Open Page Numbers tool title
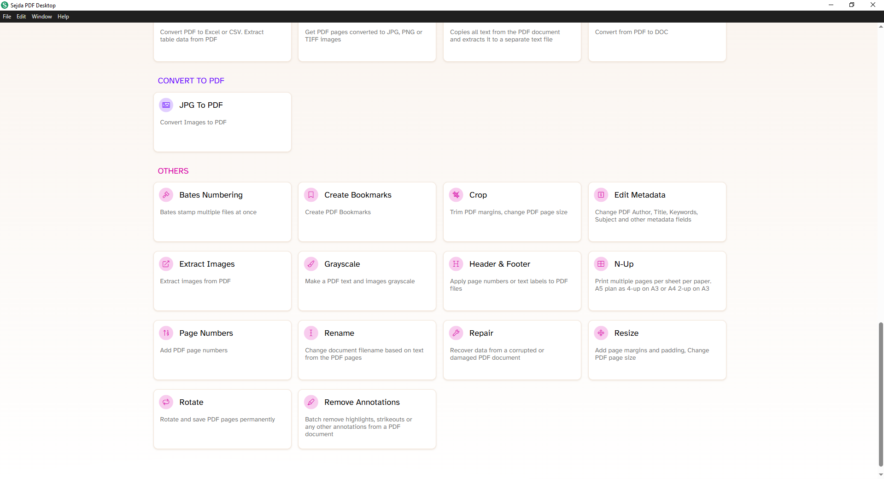This screenshot has width=884, height=479. (x=206, y=333)
